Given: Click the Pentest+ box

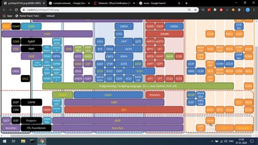Looking at the screenshot, I should [155, 95].
